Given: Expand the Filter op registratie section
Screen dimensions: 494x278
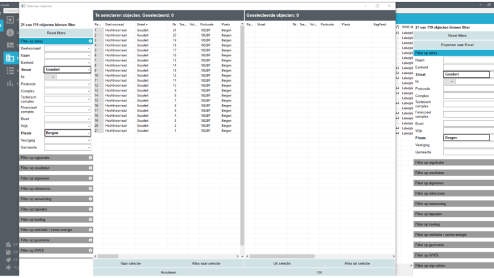Looking at the screenshot, I should (90, 158).
